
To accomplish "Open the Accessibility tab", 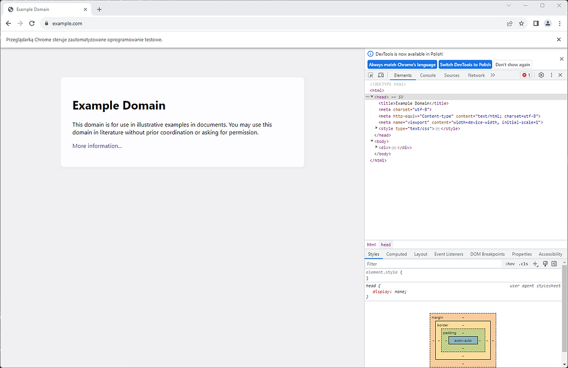I will tap(550, 254).
